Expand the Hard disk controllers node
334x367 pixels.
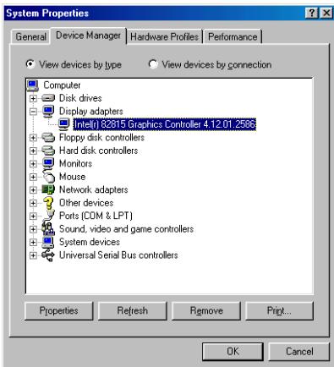tap(33, 151)
